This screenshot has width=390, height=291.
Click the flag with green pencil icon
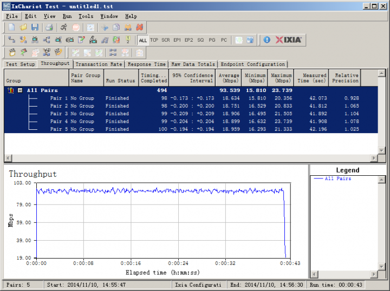[24, 52]
